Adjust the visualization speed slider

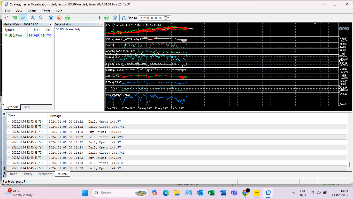(99, 18)
